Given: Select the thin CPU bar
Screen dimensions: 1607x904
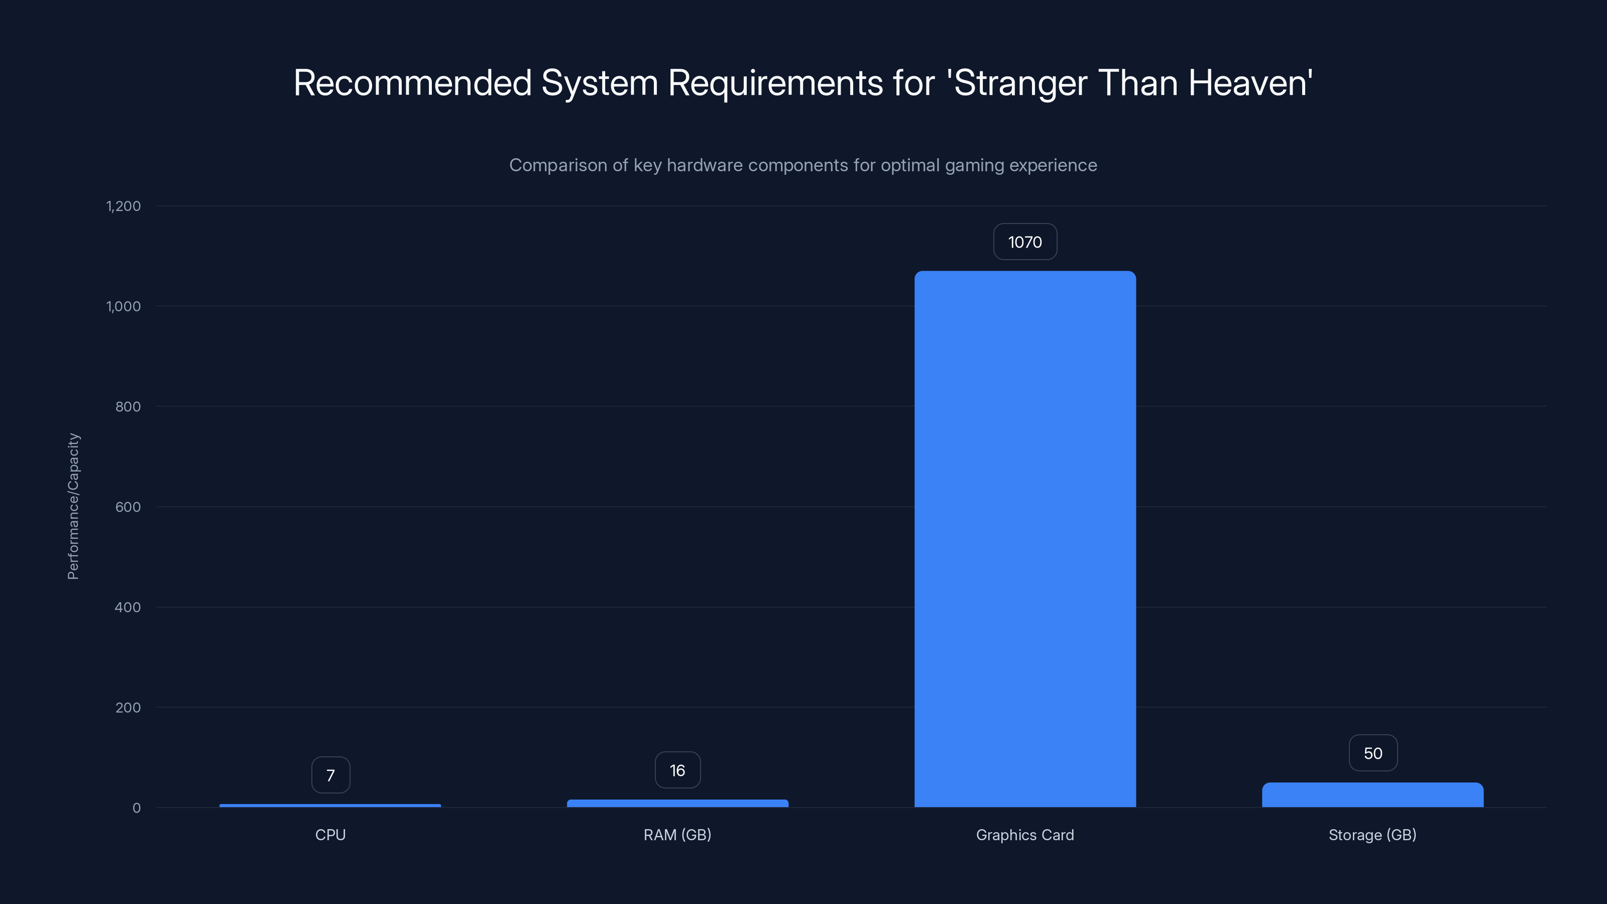Looking at the screenshot, I should [330, 806].
